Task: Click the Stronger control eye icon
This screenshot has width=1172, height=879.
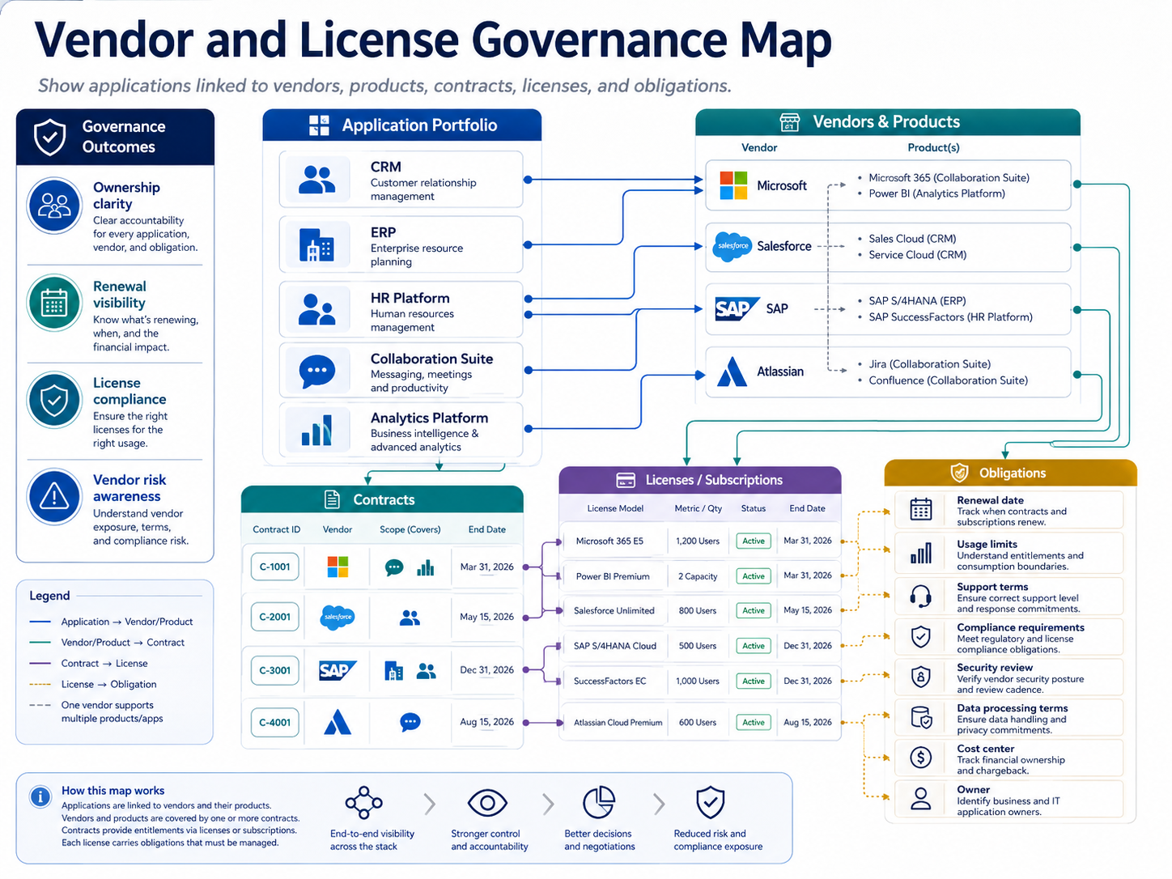Action: click(487, 803)
